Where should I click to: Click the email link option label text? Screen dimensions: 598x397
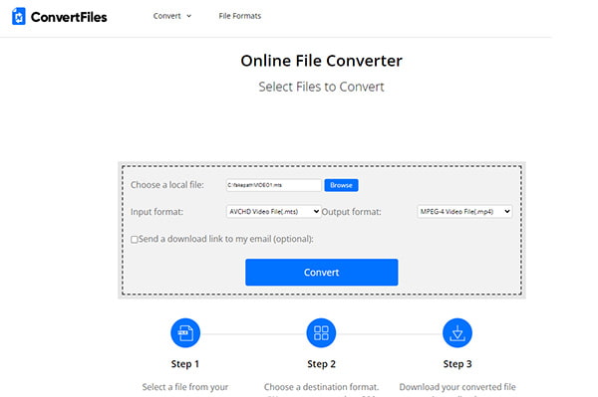pyautogui.click(x=226, y=239)
